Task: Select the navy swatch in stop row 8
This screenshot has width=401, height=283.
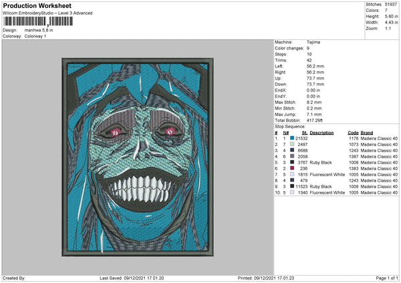Action: coord(292,180)
